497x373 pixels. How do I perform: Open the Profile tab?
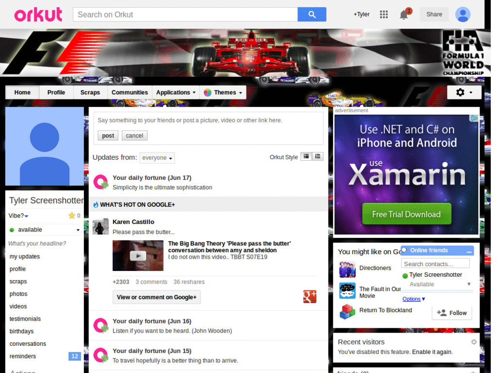point(56,93)
